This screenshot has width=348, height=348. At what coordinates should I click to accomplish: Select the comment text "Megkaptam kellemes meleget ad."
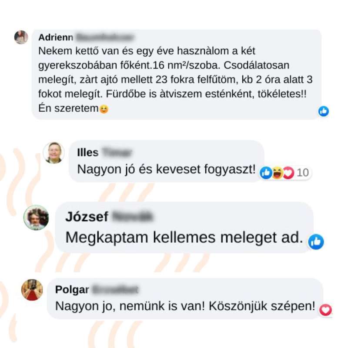(184, 238)
